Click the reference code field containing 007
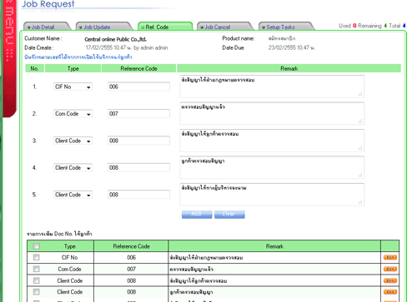 pos(138,113)
